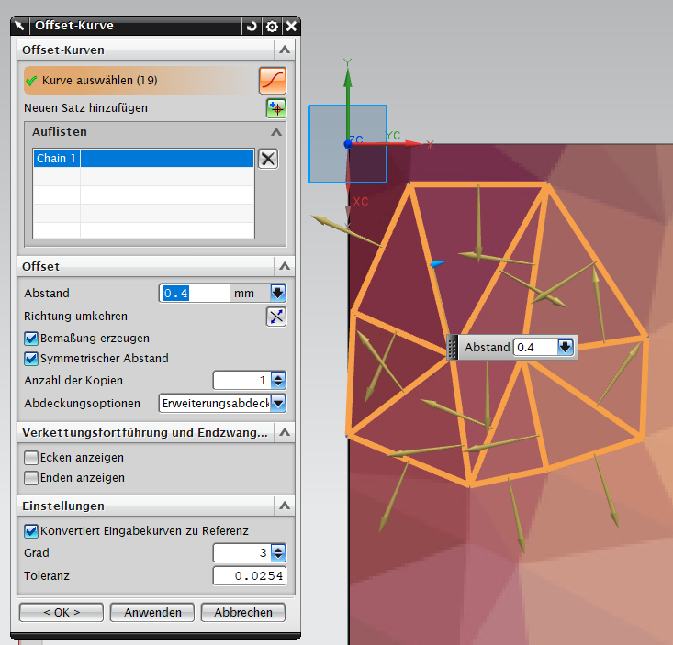Viewport: 673px width, 645px height.
Task: Collapse the Auflisten list section
Action: pyautogui.click(x=276, y=132)
